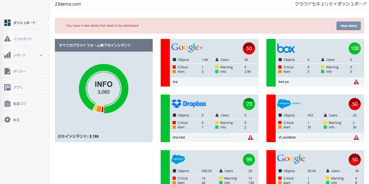
Task: Click the View Alerts button
Action: (349, 26)
